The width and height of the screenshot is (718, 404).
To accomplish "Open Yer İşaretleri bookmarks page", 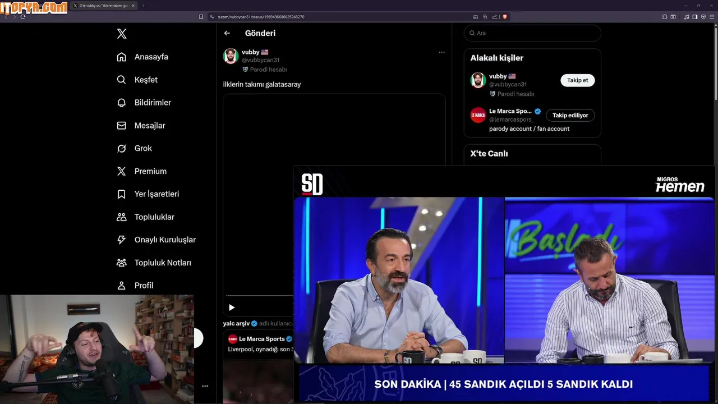I will (x=148, y=194).
